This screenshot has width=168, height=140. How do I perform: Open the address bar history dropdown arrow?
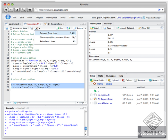click(163, 10)
